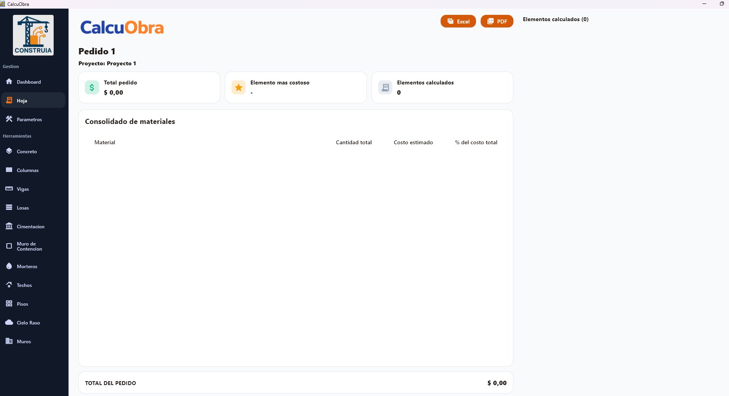Viewport: 729px width, 396px height.
Task: Open Muro de Contencion section
Action: (29, 246)
